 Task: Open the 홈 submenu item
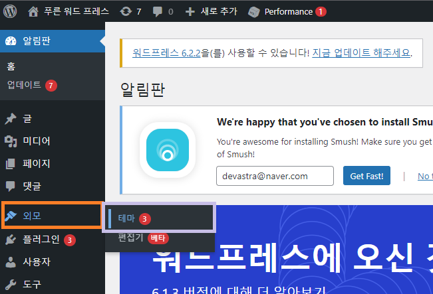pyautogui.click(x=11, y=66)
